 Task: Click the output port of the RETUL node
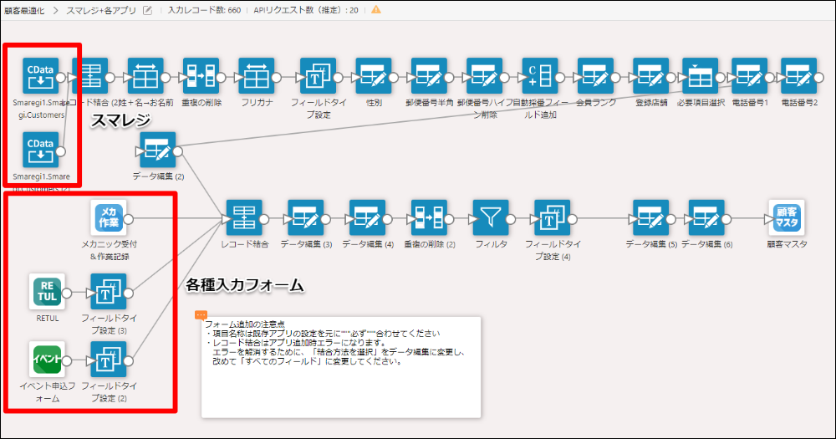[67, 293]
